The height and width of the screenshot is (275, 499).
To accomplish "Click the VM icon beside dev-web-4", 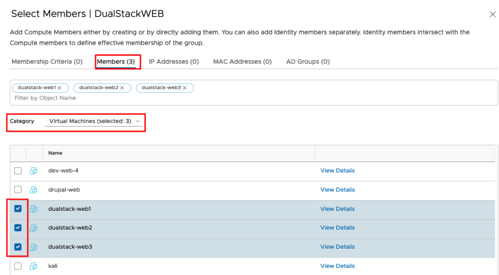I will point(34,171).
